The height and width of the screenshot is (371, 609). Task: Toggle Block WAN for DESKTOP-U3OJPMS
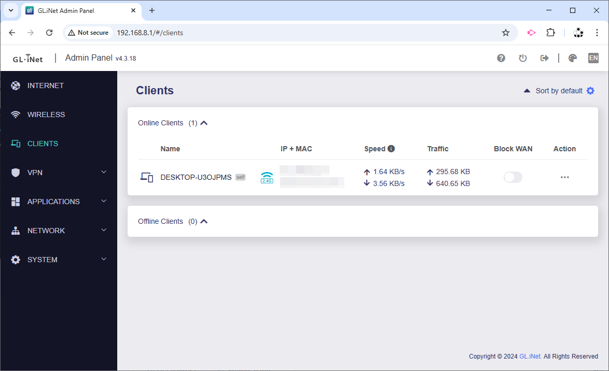(x=513, y=177)
